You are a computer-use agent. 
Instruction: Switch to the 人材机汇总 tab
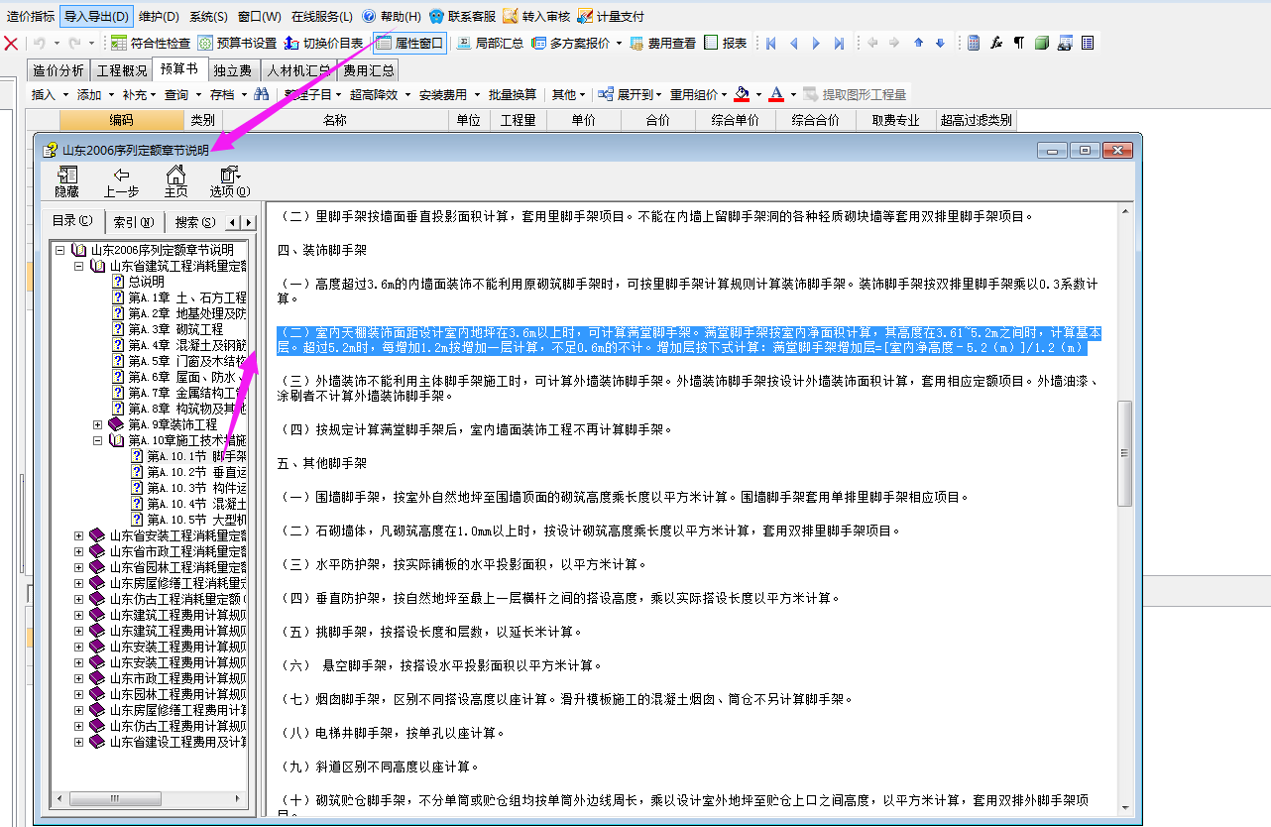coord(298,70)
